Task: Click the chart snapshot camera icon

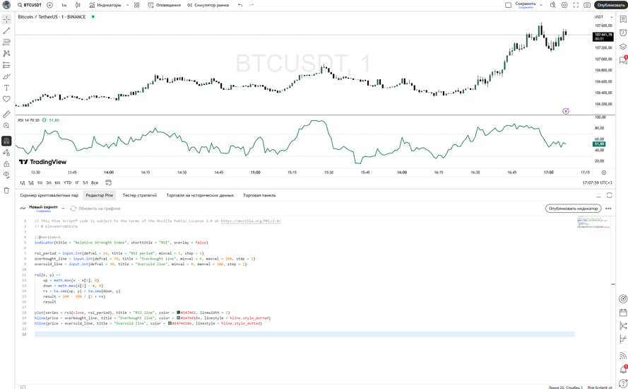Action: click(x=587, y=5)
